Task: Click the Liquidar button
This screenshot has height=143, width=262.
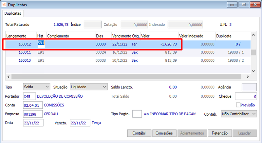Action: tap(245, 133)
